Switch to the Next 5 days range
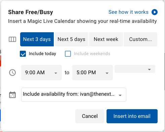Viewport: 165px width, 132px height. pos(71,39)
